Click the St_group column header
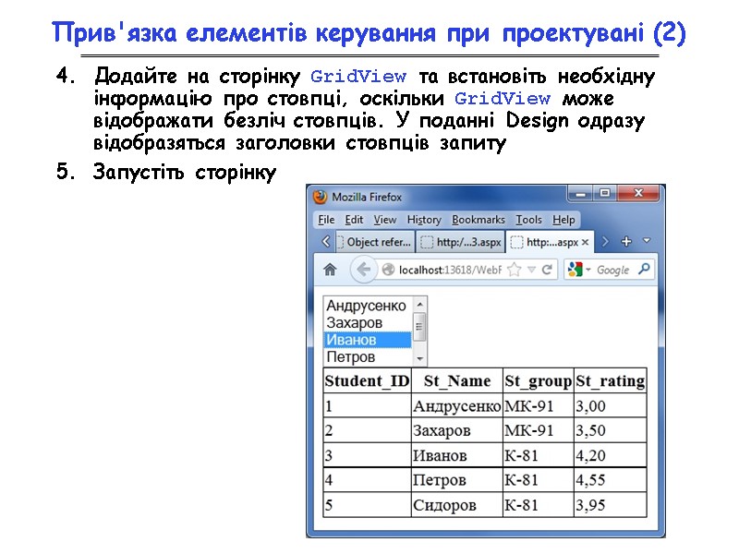Image resolution: width=739 pixels, height=554 pixels. [x=539, y=380]
